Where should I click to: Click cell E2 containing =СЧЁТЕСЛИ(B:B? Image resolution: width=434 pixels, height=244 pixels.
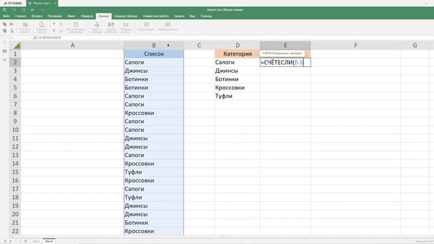click(285, 62)
